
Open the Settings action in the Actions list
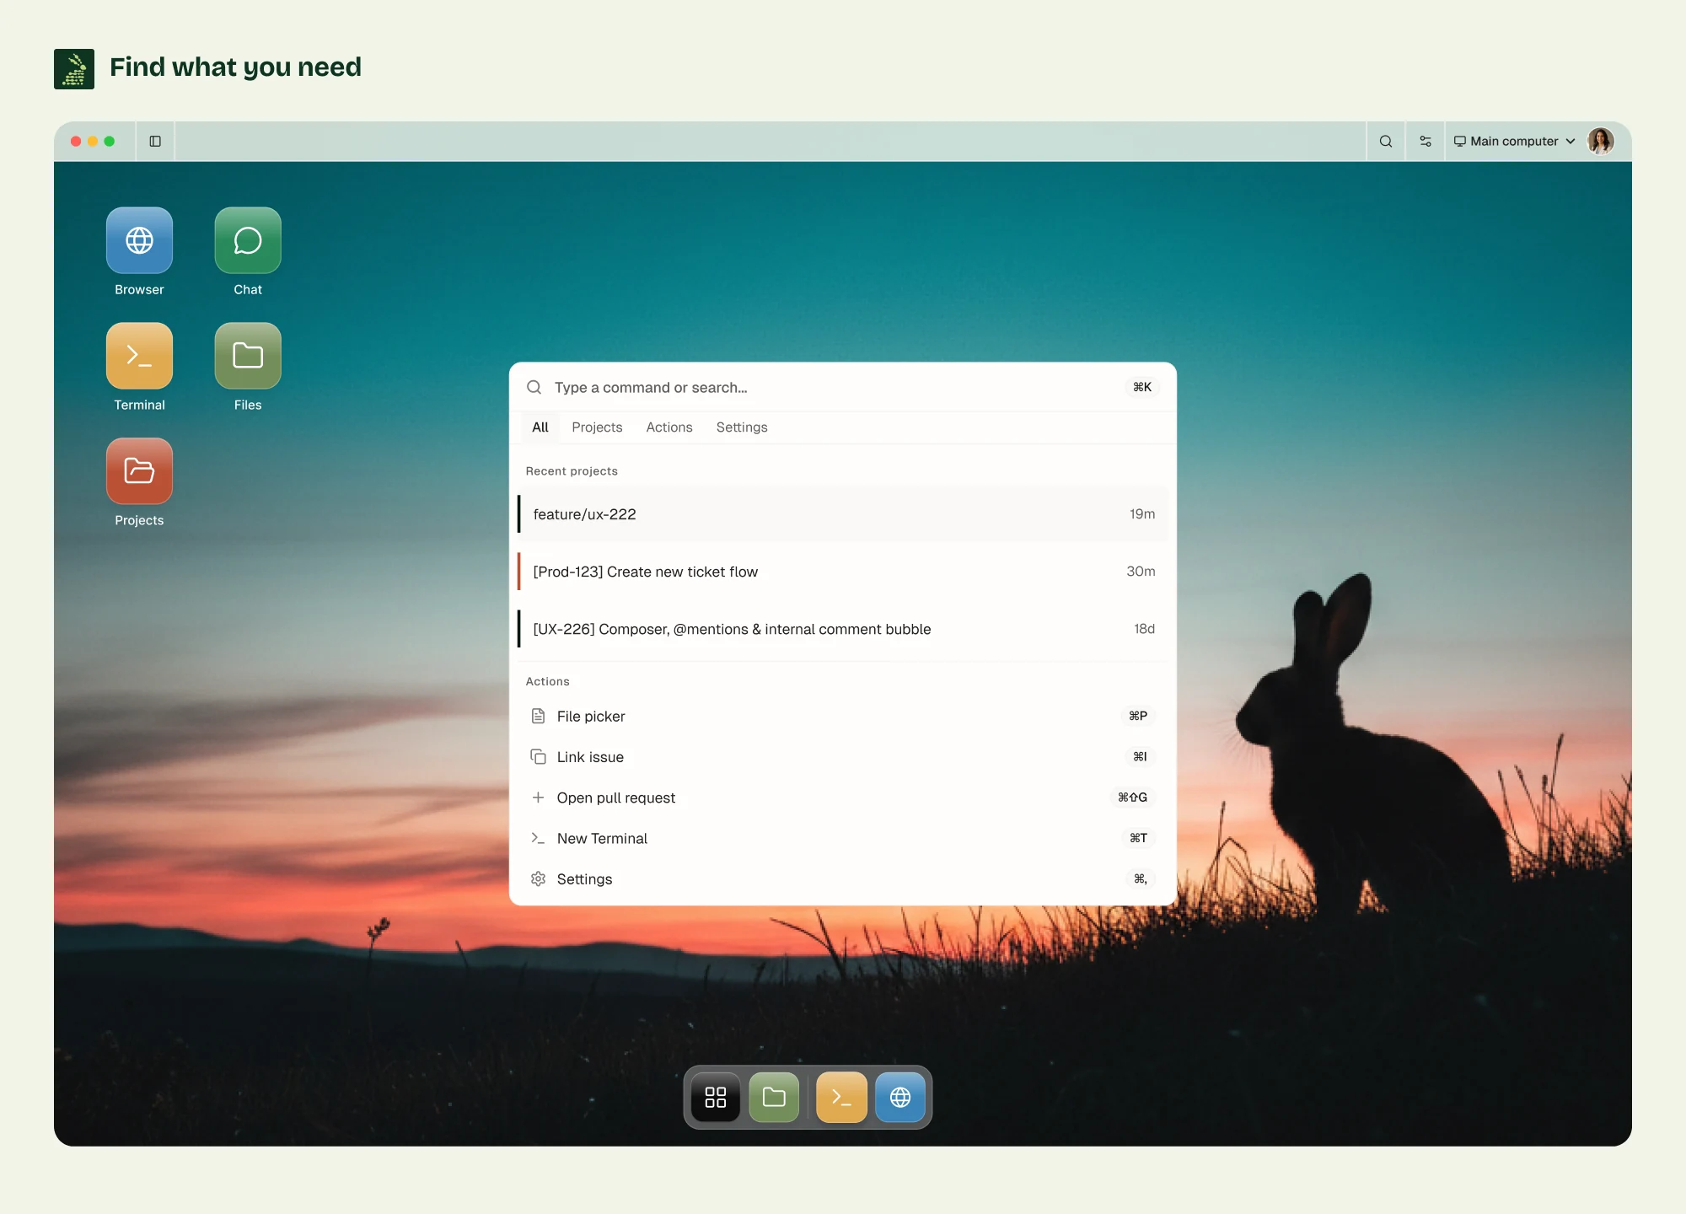[x=843, y=878]
